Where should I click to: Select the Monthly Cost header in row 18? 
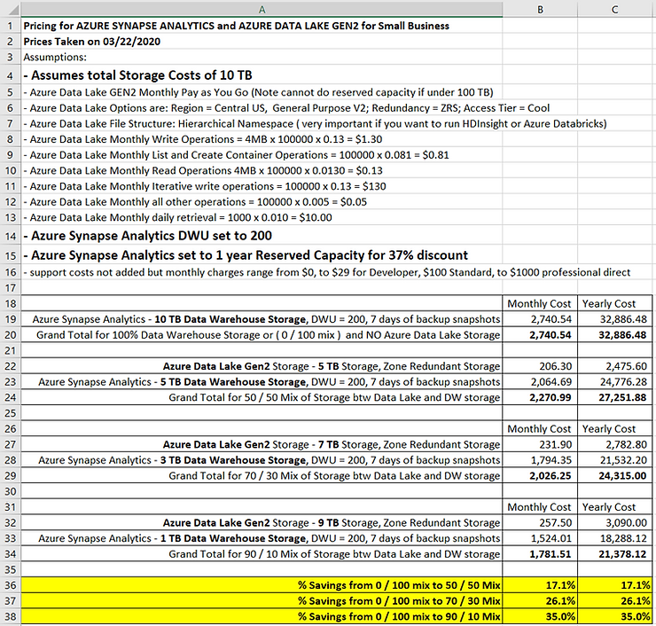point(540,303)
